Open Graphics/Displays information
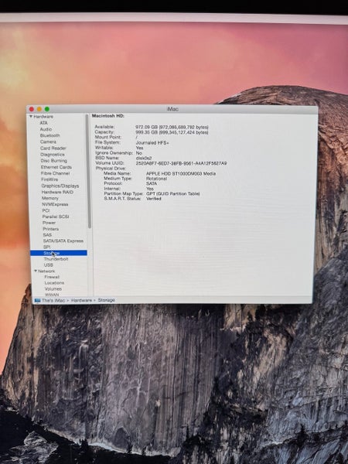This screenshot has height=464, width=348. tap(60, 186)
